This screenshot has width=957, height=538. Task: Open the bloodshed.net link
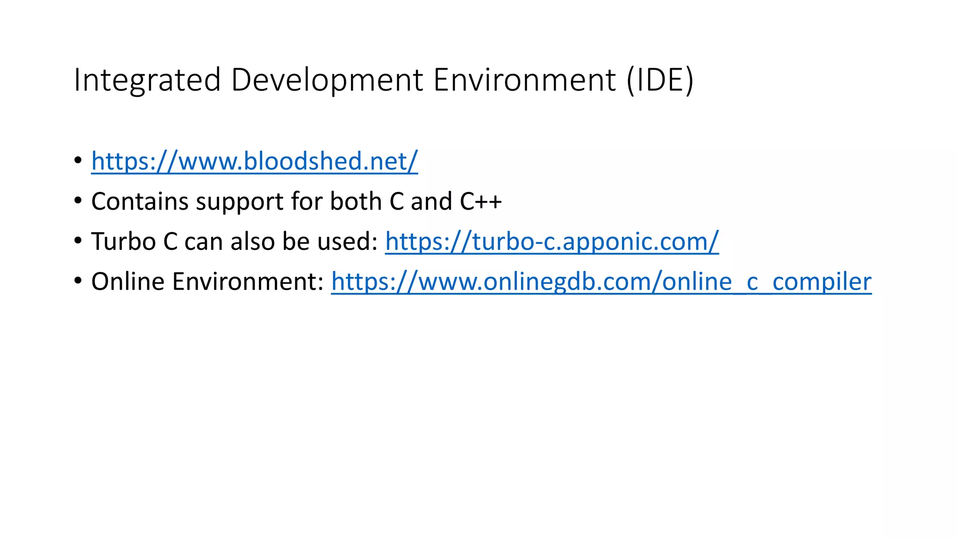click(254, 161)
